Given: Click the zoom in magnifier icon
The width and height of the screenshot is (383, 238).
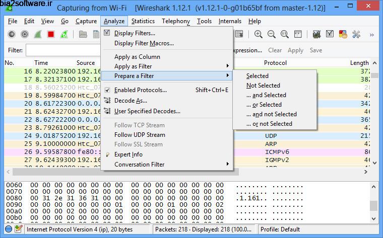Looking at the screenshot, I should tap(258, 34).
